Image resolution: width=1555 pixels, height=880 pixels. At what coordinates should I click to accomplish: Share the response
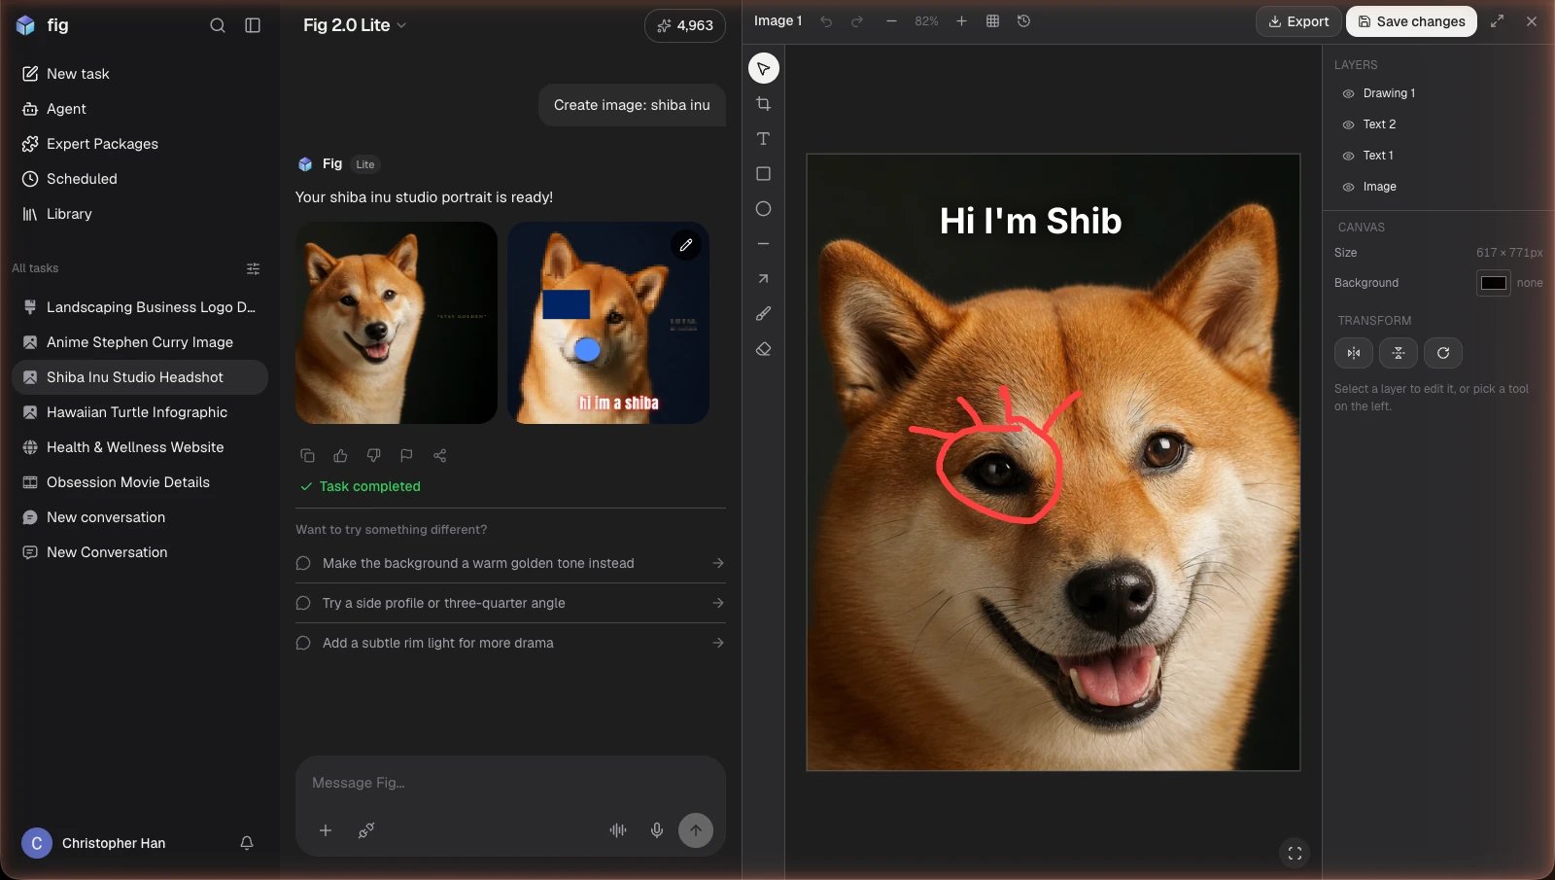439,455
